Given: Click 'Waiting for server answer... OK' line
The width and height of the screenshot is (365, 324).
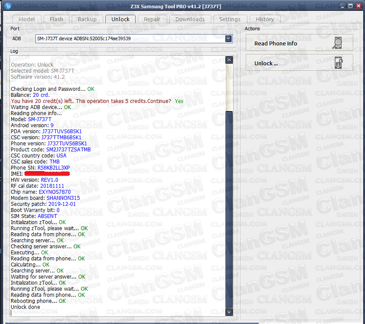Looking at the screenshot, I should pos(48,277).
